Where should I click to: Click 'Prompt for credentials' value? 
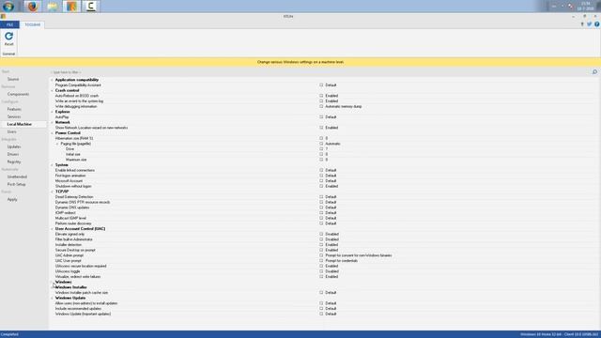(341, 261)
